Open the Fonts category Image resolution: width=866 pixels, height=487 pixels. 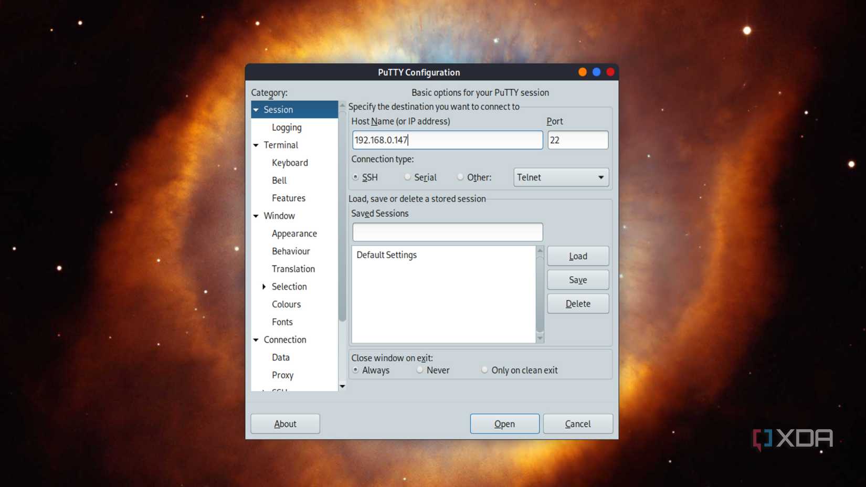point(282,322)
